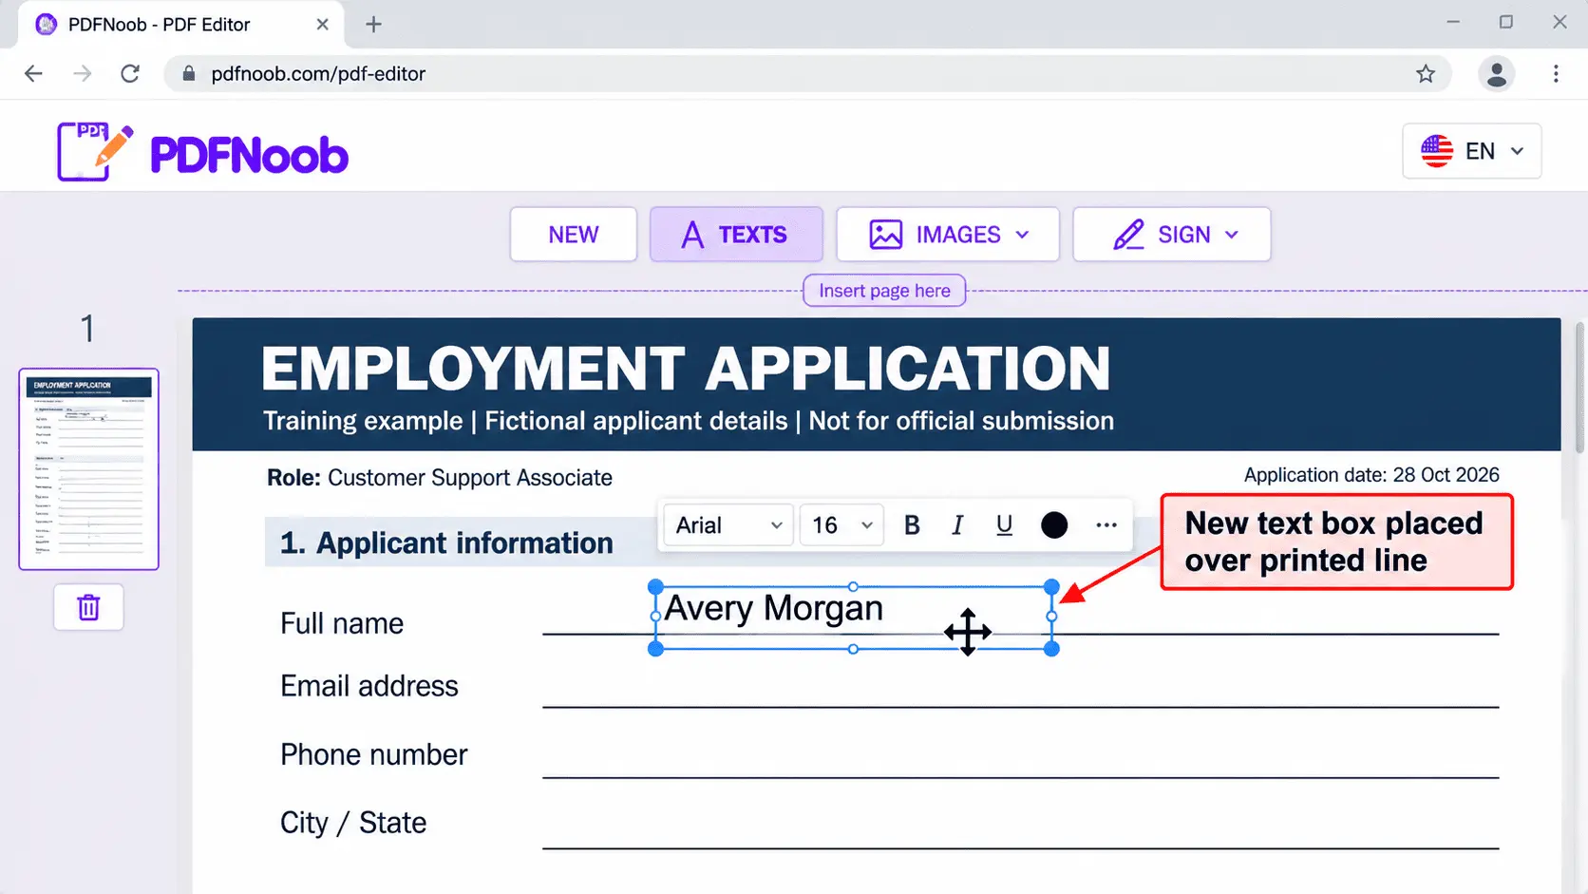This screenshot has width=1588, height=894.
Task: Activate the TEXTS tool tab
Action: [736, 235]
